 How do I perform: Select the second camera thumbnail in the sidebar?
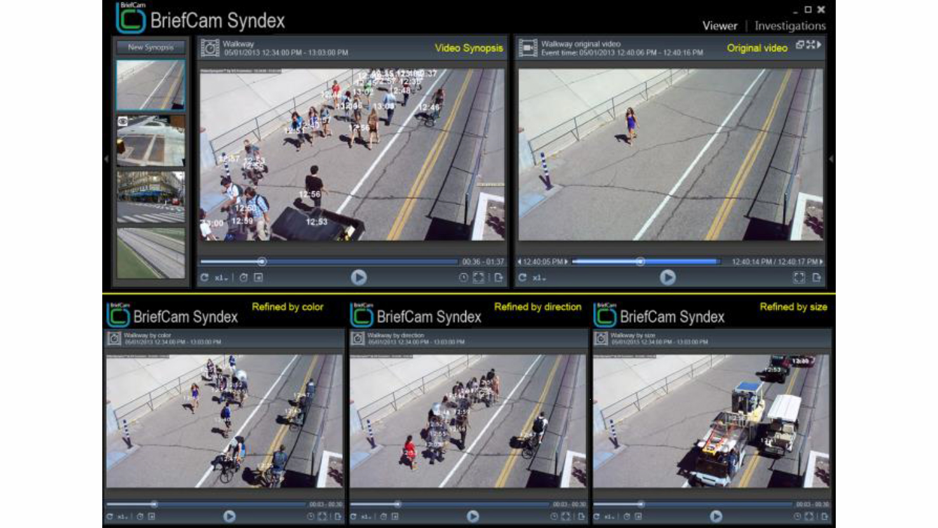click(x=150, y=141)
